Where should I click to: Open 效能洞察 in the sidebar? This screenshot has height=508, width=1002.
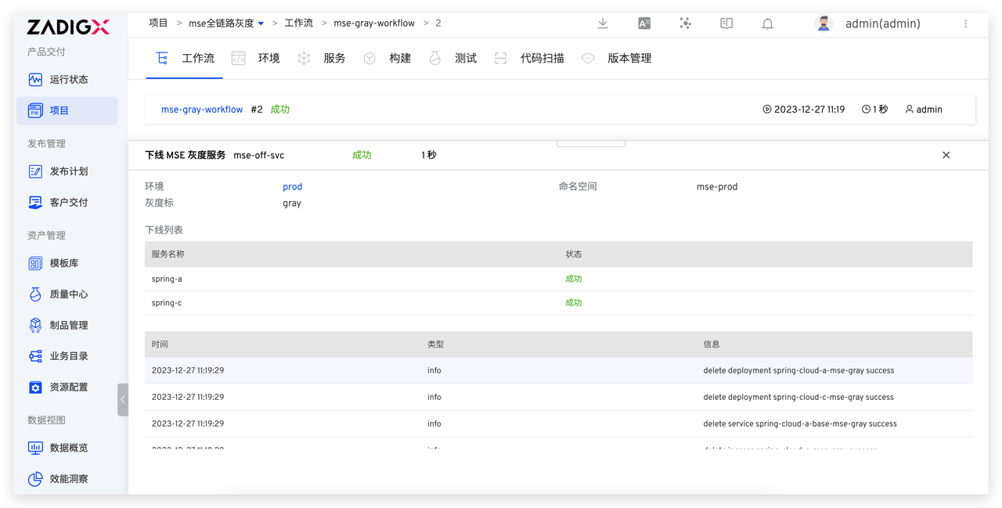(x=67, y=478)
